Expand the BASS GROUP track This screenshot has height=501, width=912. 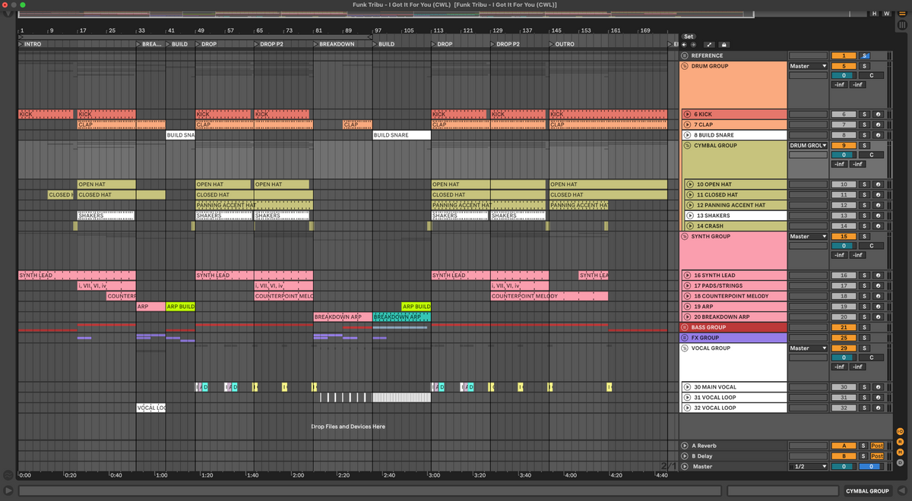[x=684, y=327]
